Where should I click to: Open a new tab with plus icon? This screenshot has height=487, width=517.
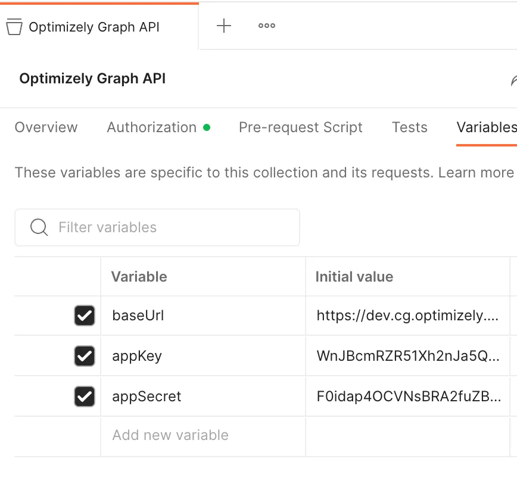[223, 26]
